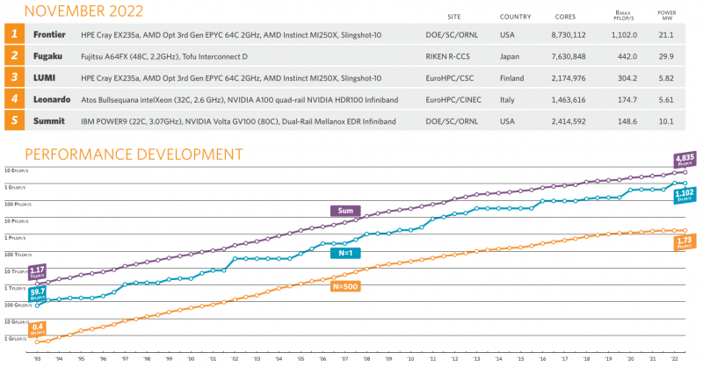Select the CORES column header
This screenshot has width=703, height=367.
pos(566,17)
